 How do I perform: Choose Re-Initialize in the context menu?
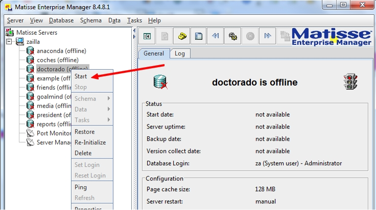(x=92, y=142)
